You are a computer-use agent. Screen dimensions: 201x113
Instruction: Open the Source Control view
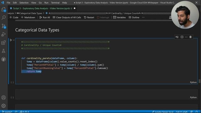(x=3, y=26)
